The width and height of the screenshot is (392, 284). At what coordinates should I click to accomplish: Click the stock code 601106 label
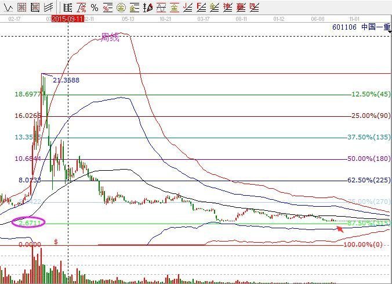click(x=344, y=27)
